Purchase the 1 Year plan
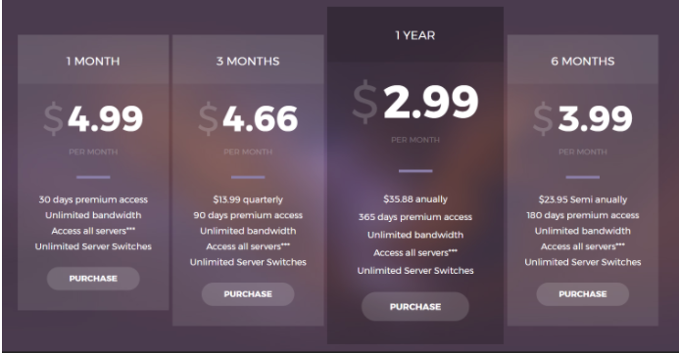 (415, 307)
